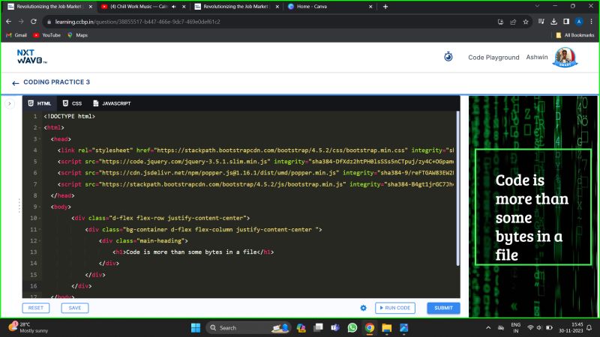Image resolution: width=600 pixels, height=337 pixels.
Task: Go back using Coding Practice 3 arrow
Action: coord(15,82)
